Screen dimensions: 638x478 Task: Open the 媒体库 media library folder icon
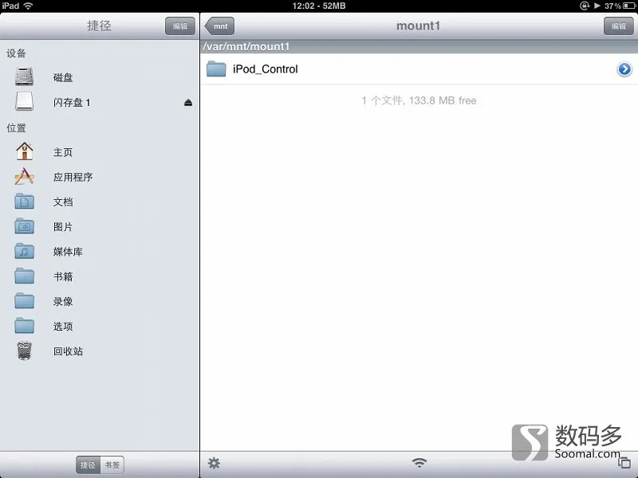click(x=25, y=251)
